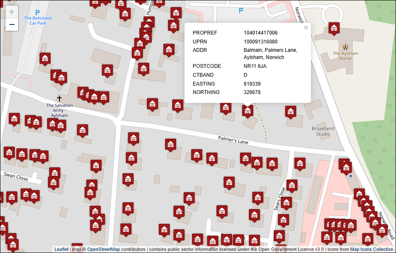Image resolution: width=396 pixels, height=253 pixels.
Task: Zoom out of the map
Action: click(12, 24)
